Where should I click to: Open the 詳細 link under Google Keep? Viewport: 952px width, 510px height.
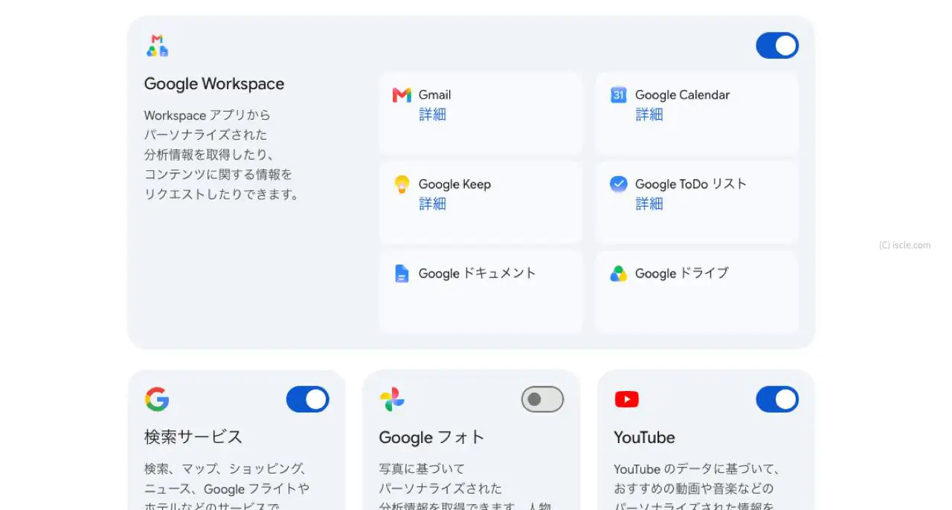(432, 204)
